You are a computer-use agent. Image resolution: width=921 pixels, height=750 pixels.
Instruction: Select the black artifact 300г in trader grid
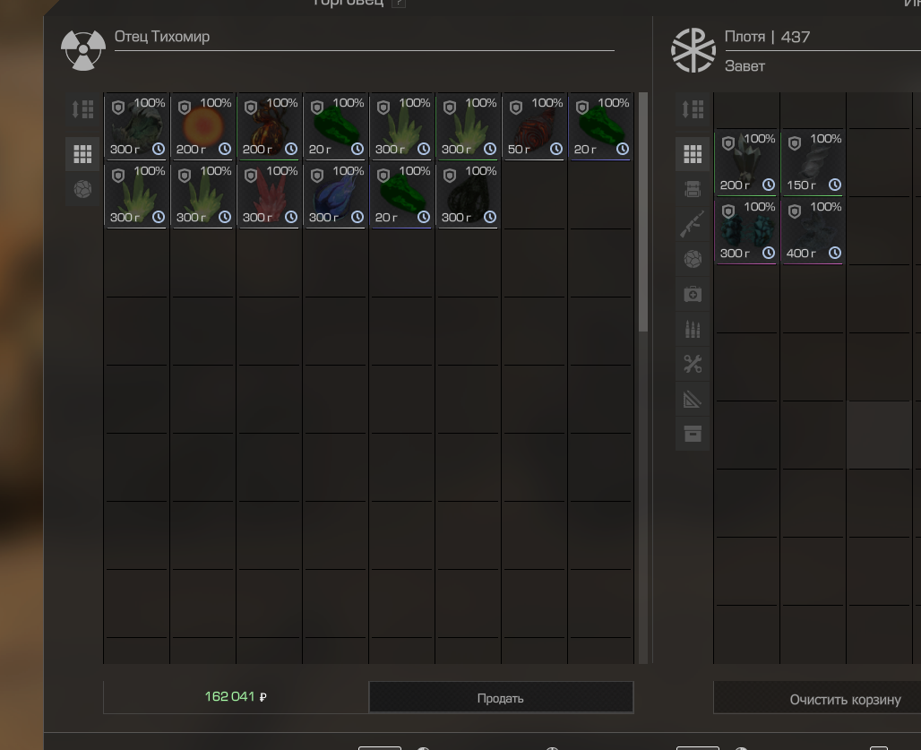(469, 194)
